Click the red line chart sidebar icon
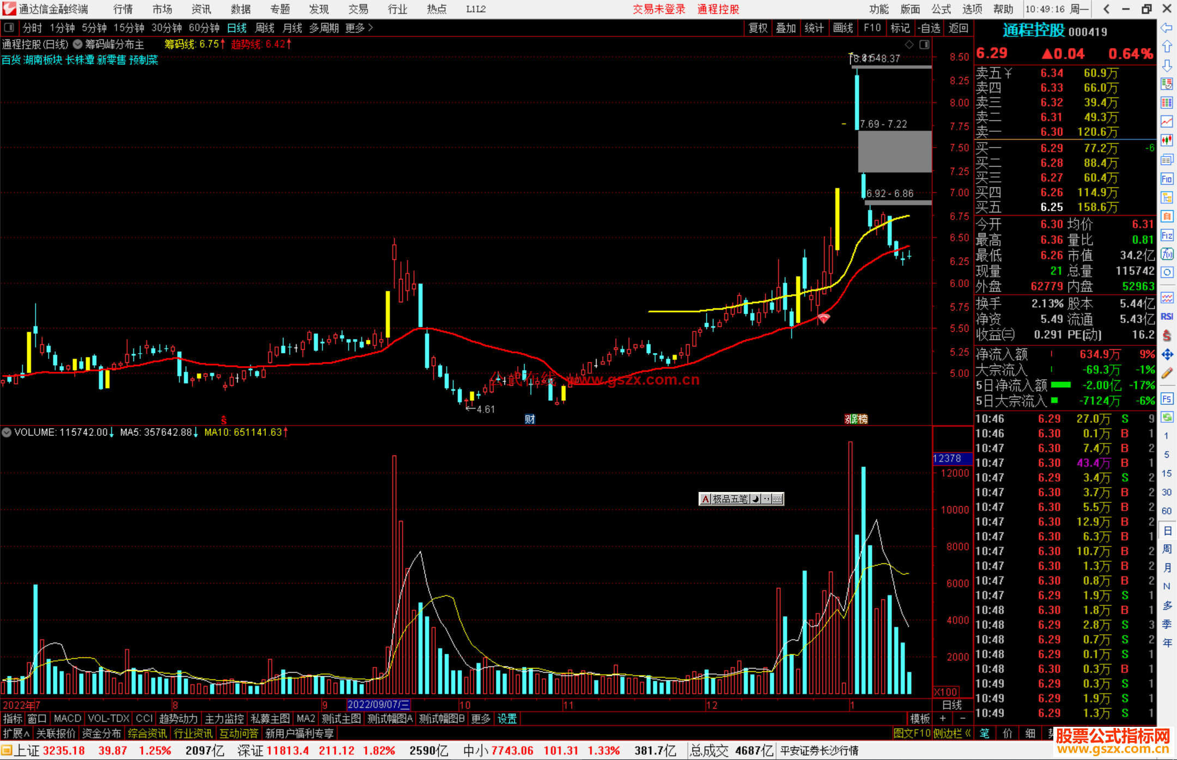 pos(1167,121)
